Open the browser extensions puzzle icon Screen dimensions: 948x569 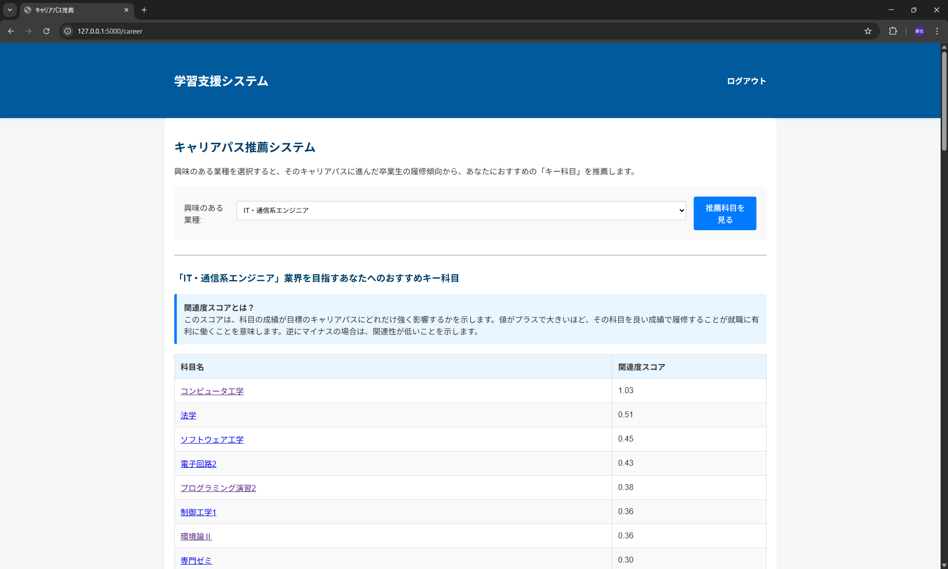tap(893, 31)
